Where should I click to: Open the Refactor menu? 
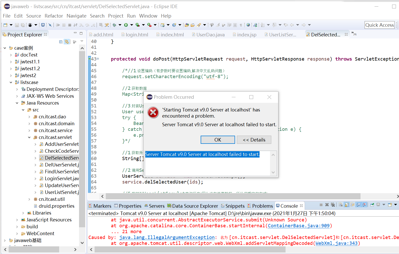54,16
